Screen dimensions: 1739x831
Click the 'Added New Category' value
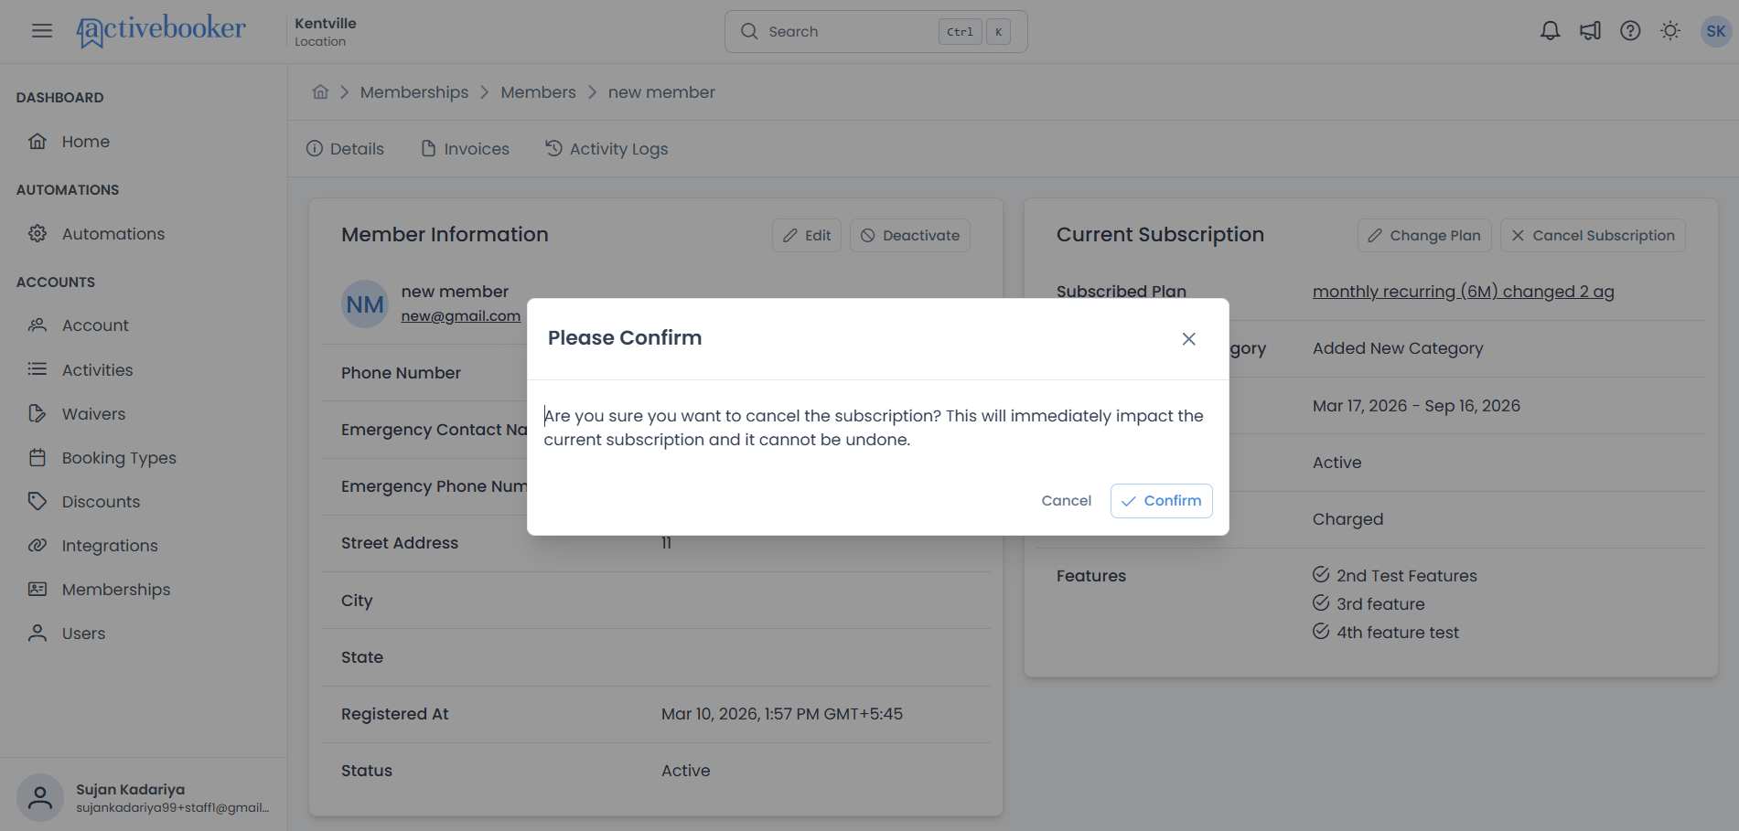point(1398,348)
